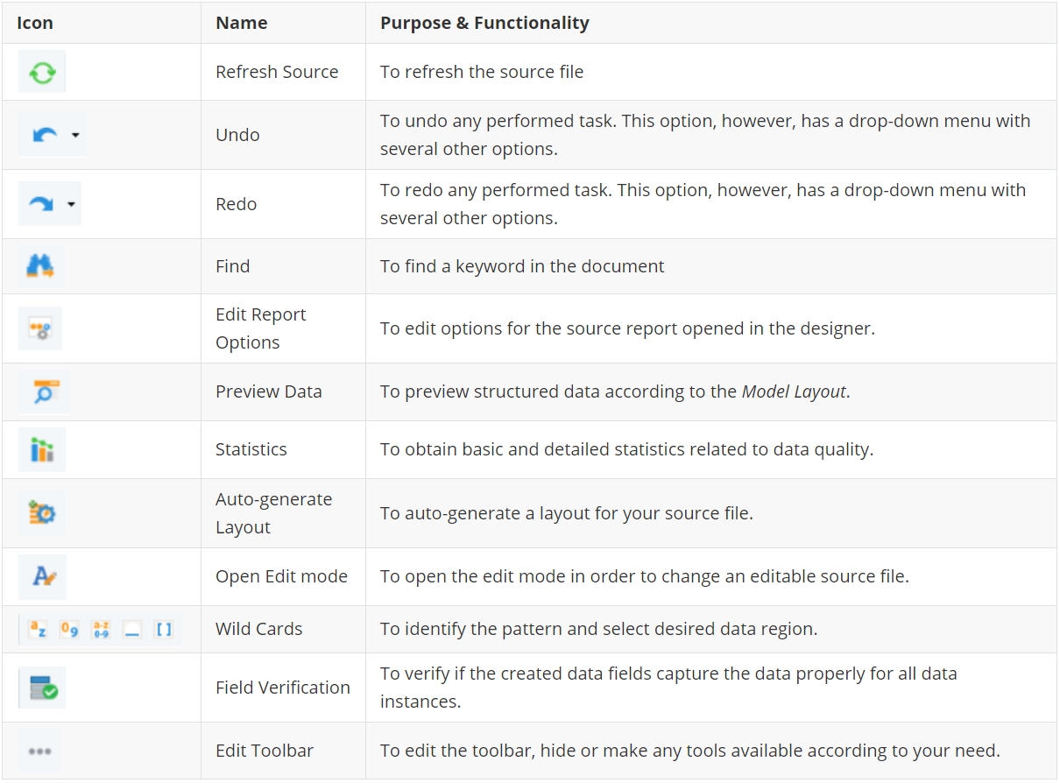Click the italic Model Layout text
Image resolution: width=1060 pixels, height=783 pixels.
794,391
